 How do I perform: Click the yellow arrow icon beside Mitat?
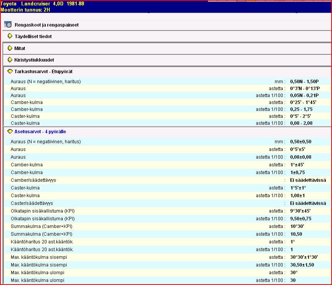click(10, 48)
